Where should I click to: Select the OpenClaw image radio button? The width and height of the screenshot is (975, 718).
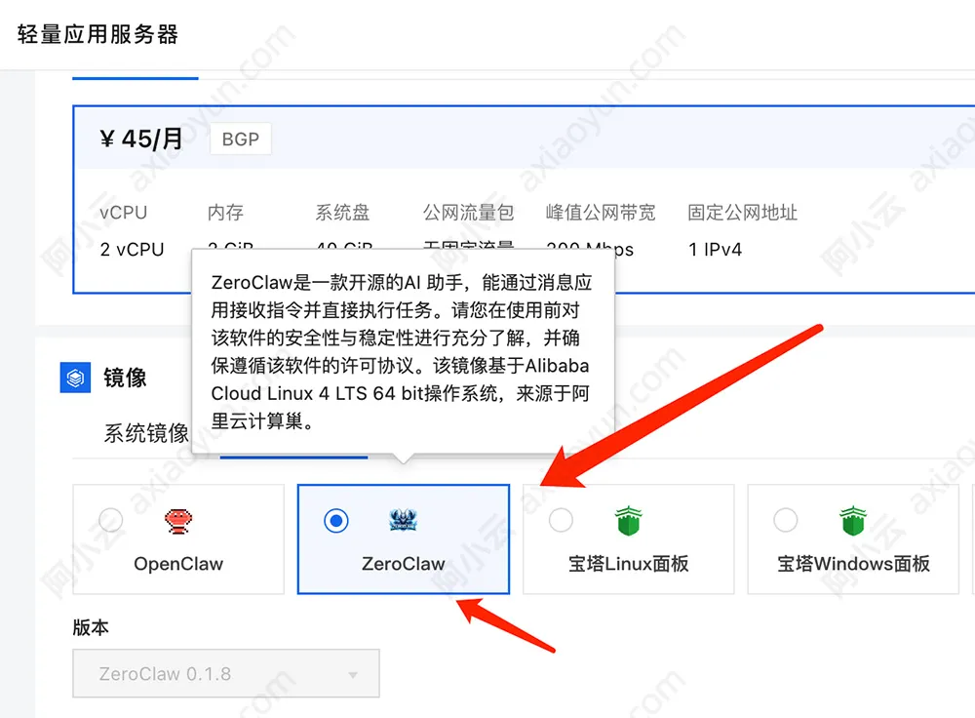click(111, 520)
